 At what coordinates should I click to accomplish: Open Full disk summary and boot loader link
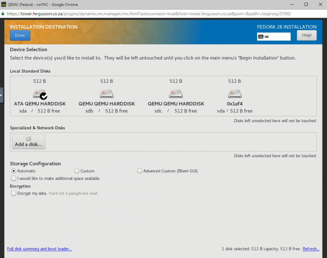(x=40, y=249)
